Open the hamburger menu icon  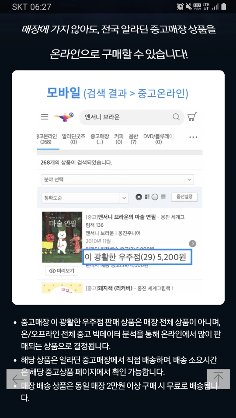point(45,117)
